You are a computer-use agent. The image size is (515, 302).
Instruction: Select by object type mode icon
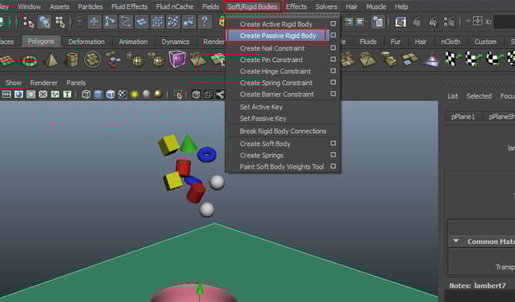44,22
